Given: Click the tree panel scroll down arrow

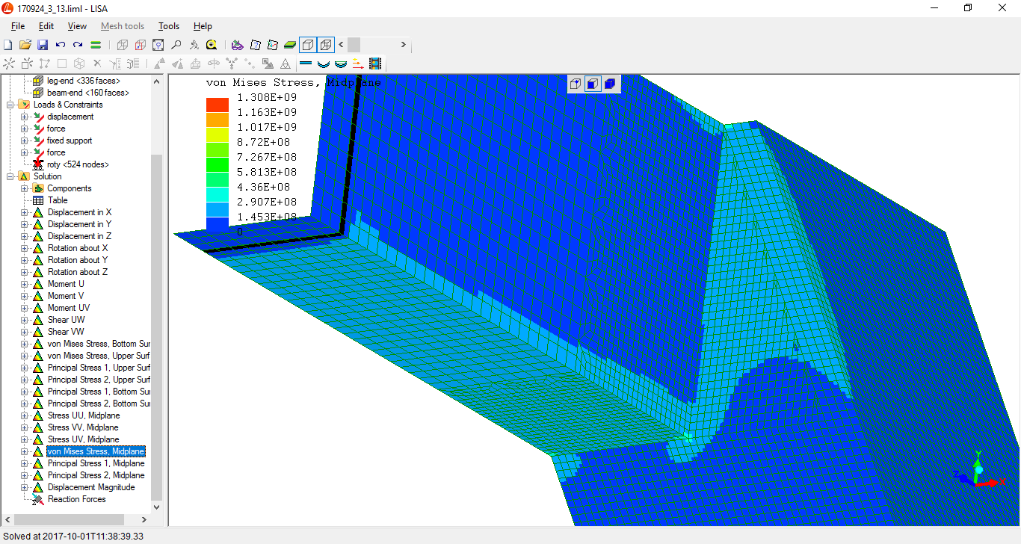Looking at the screenshot, I should [156, 507].
